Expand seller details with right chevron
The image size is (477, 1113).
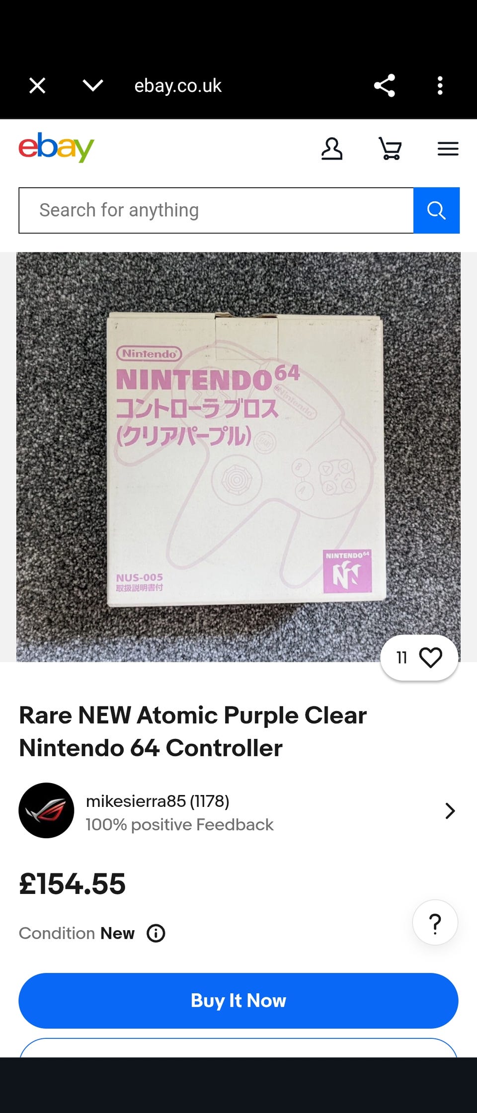[450, 811]
